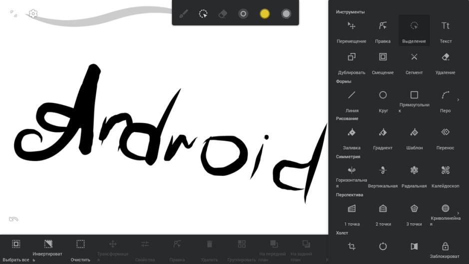Select the Перемещение move tool

352,30
